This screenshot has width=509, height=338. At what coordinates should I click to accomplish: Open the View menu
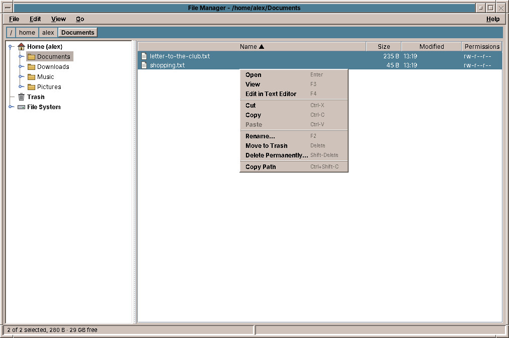(x=58, y=19)
